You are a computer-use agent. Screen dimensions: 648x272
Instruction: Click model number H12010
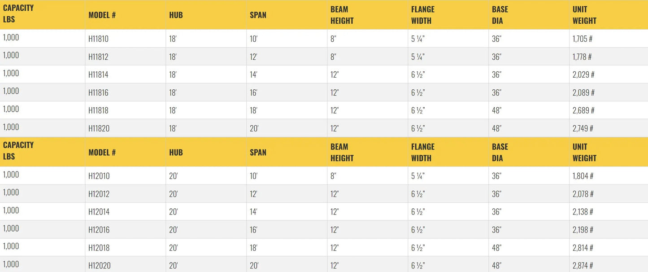point(99,176)
